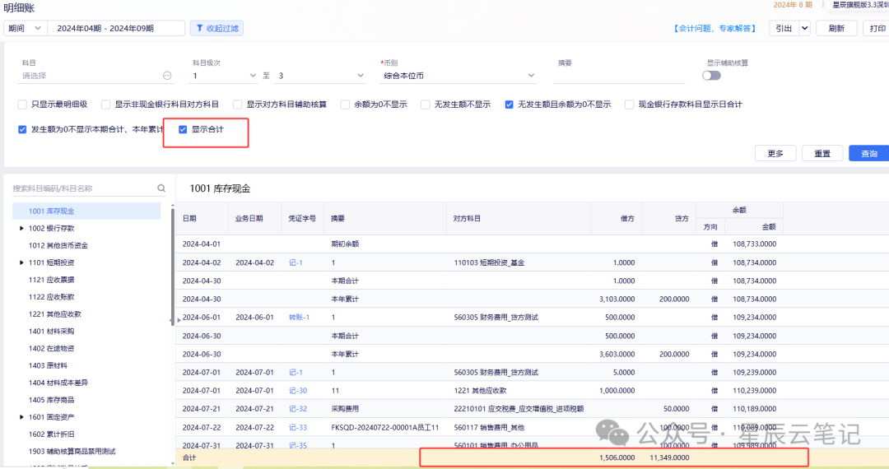This screenshot has width=889, height=469.
Task: Toggle the 显示辅助核算 switch
Action: (x=711, y=76)
